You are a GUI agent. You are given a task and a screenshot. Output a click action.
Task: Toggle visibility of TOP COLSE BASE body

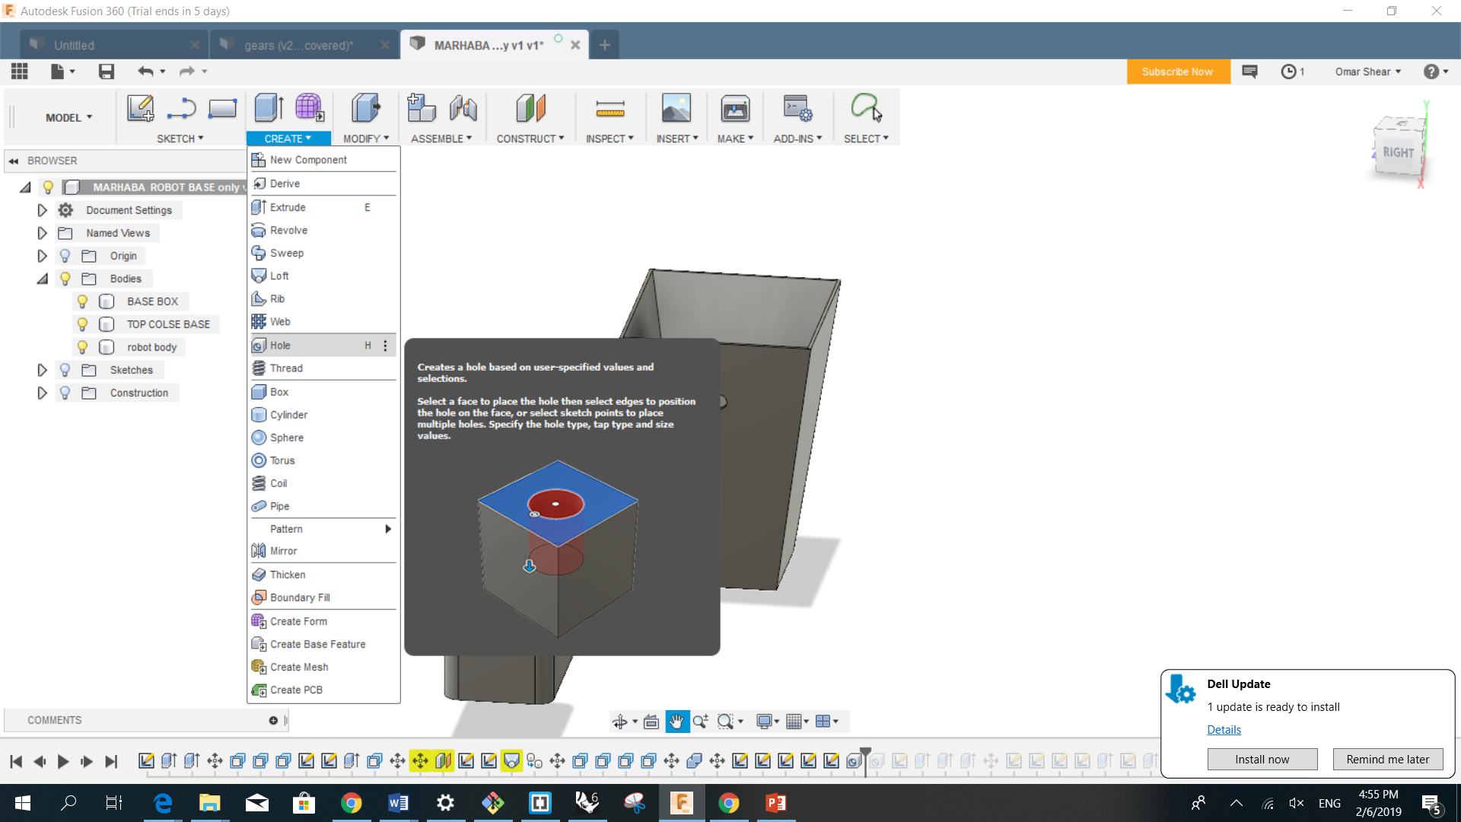[x=82, y=324]
